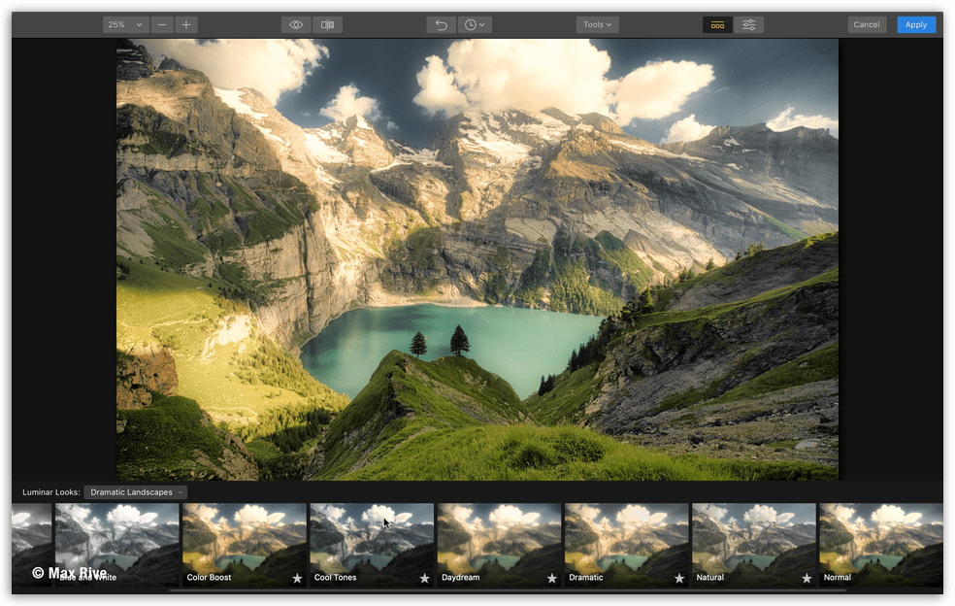
Task: Click the Apply button
Action: point(916,24)
